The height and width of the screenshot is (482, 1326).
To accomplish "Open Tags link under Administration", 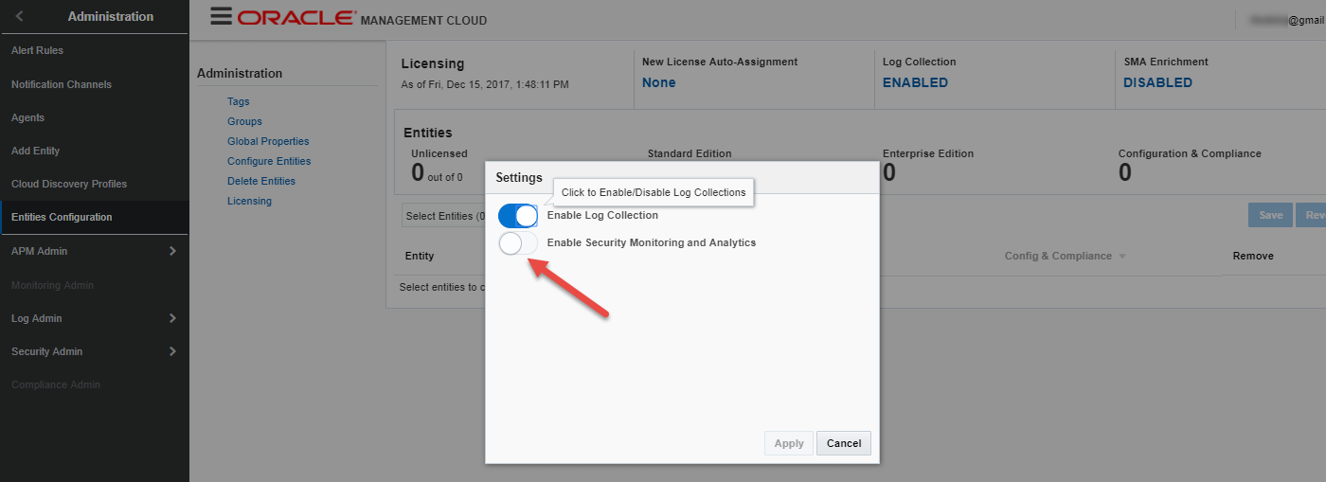I will click(239, 101).
